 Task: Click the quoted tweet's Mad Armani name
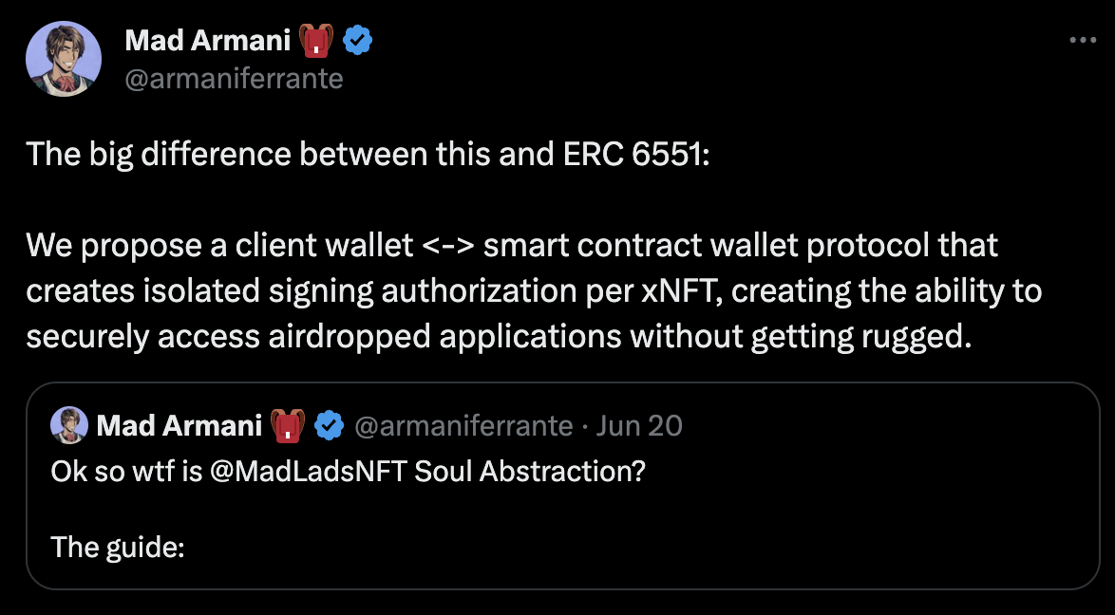[180, 426]
